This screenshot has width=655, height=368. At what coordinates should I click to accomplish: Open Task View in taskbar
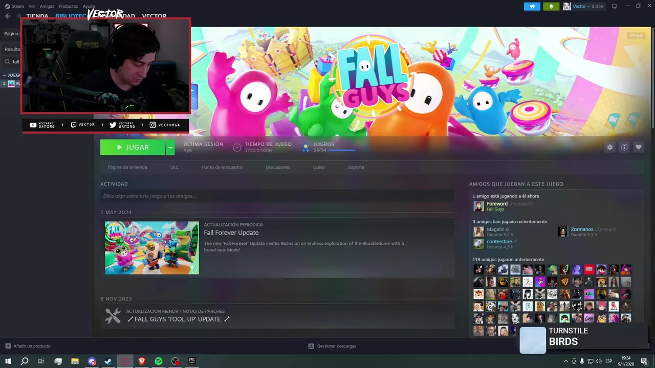(x=41, y=361)
